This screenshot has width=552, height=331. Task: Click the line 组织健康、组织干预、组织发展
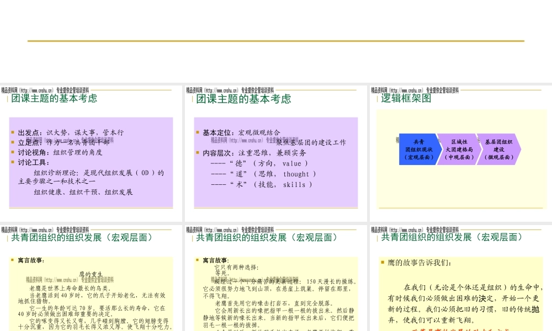[83, 192]
